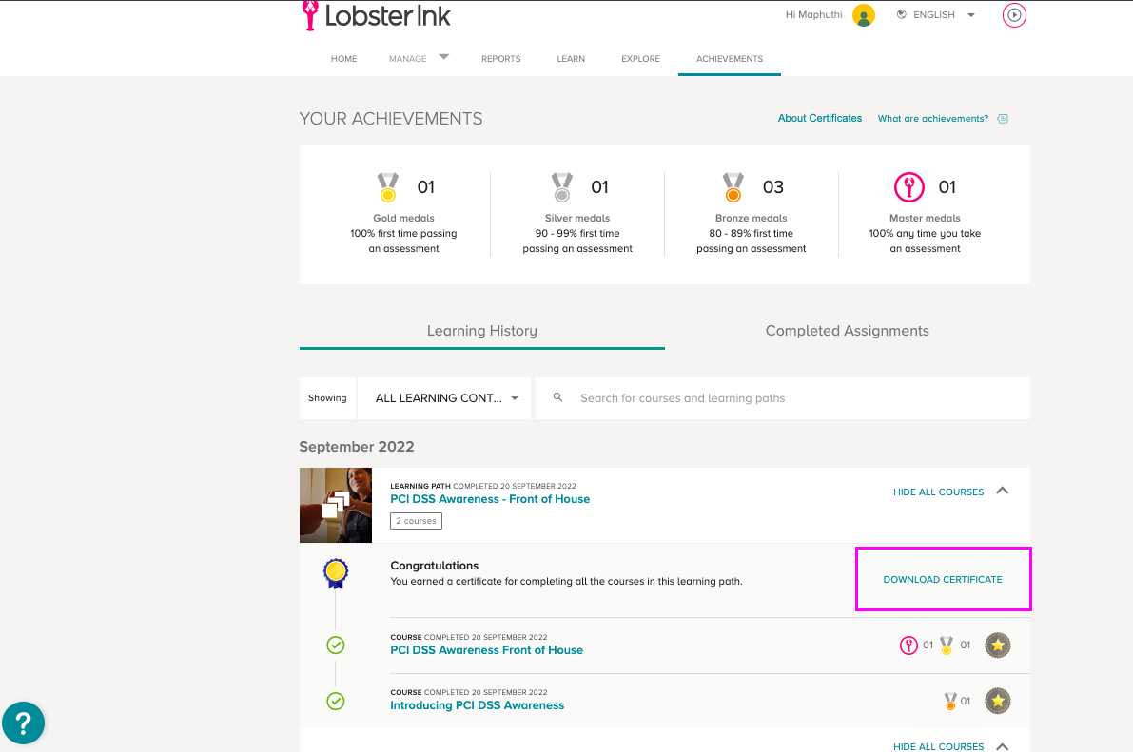
Task: Open the LEARN tab
Action: pos(571,59)
